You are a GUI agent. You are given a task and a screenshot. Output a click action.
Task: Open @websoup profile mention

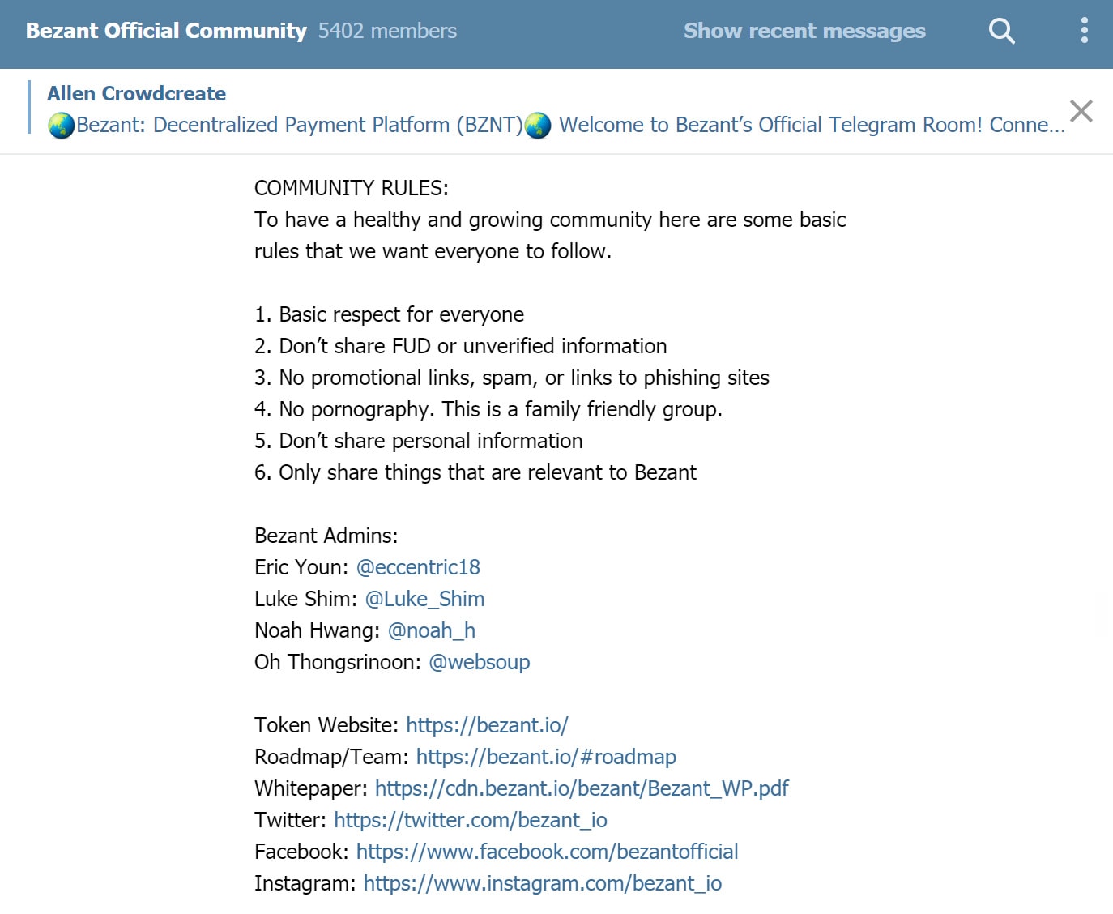click(x=479, y=662)
